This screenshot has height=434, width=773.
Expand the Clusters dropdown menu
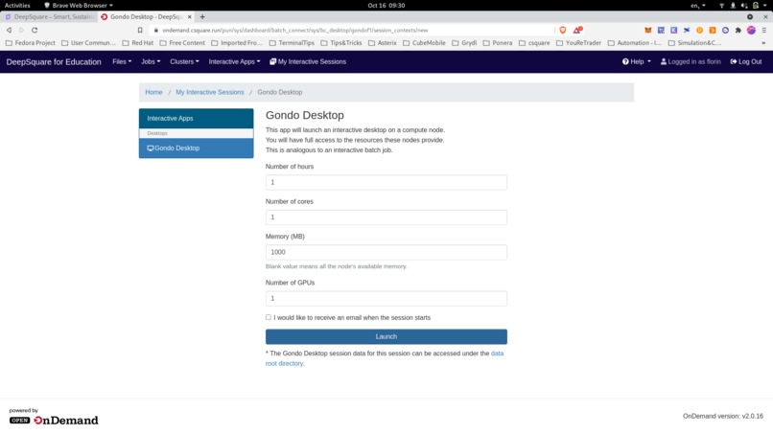tap(184, 61)
